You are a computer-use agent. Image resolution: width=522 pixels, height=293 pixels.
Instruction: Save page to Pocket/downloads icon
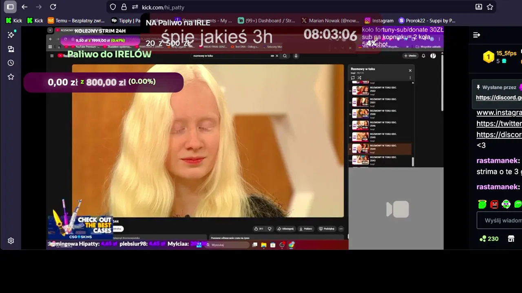coord(479,7)
